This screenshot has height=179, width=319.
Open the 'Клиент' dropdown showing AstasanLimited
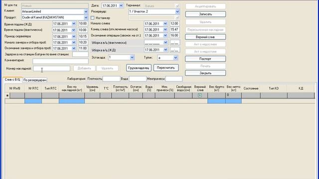[x=86, y=11]
